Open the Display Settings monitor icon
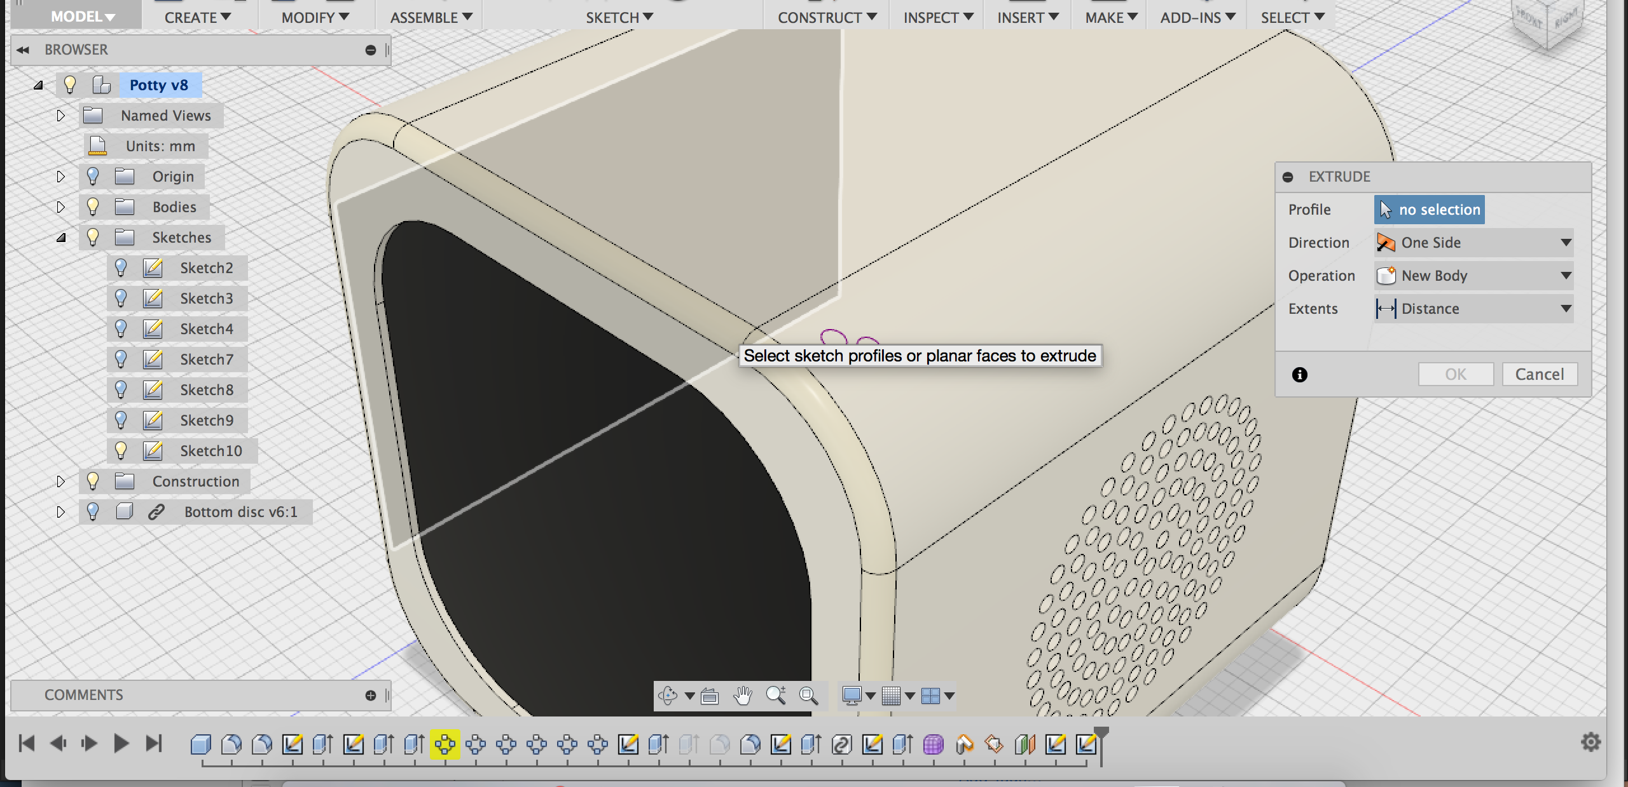1628x787 pixels. point(853,696)
